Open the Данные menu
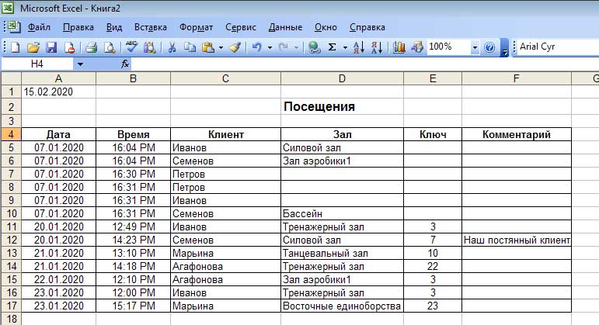The width and height of the screenshot is (599, 325). [285, 27]
